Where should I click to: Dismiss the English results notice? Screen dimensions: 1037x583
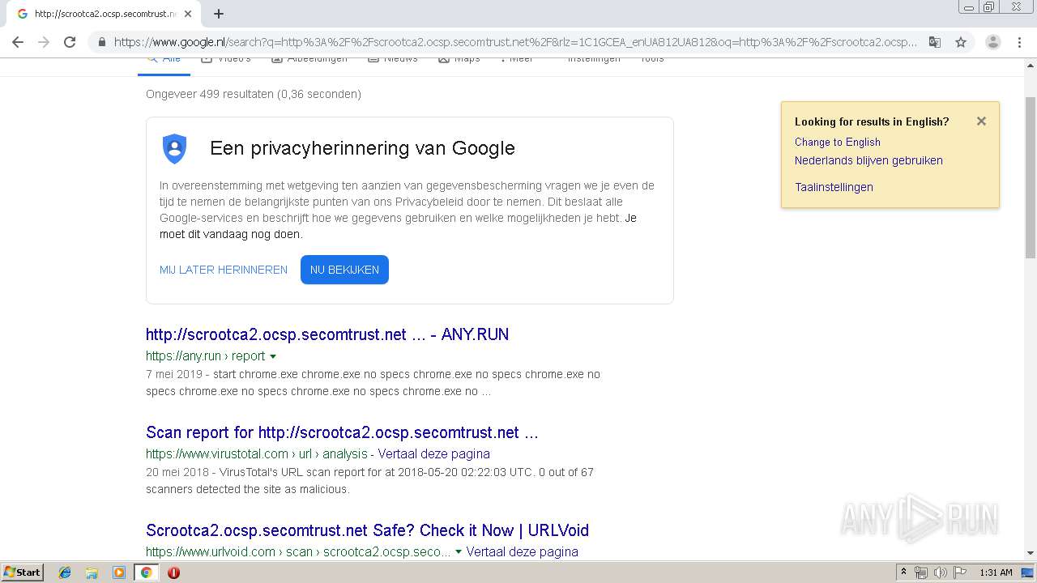(981, 121)
